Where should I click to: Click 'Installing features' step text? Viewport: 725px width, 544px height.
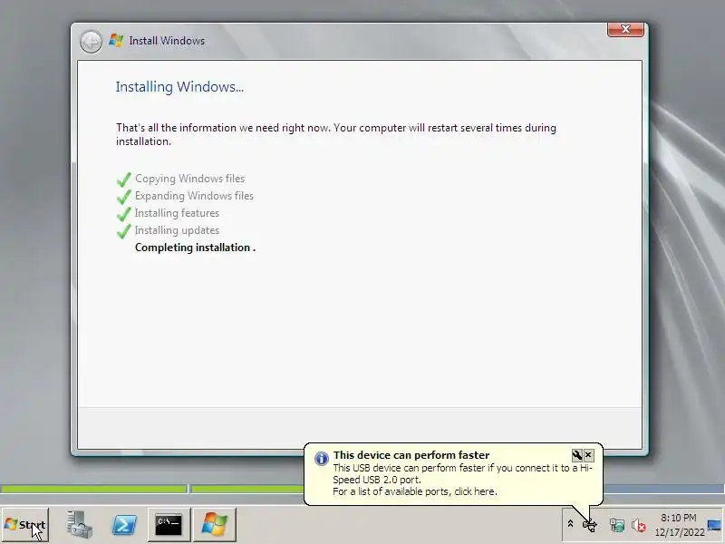[177, 213]
